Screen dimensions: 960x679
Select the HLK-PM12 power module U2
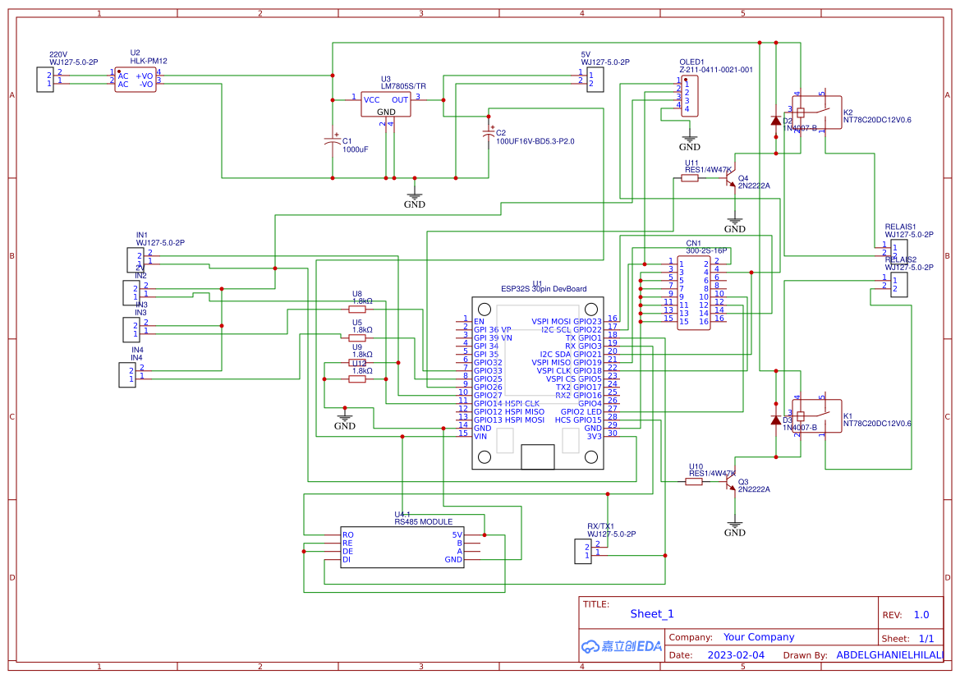click(136, 80)
